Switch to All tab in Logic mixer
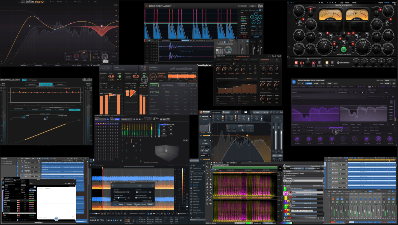Viewport: 398px width, 225px height. 374,191
